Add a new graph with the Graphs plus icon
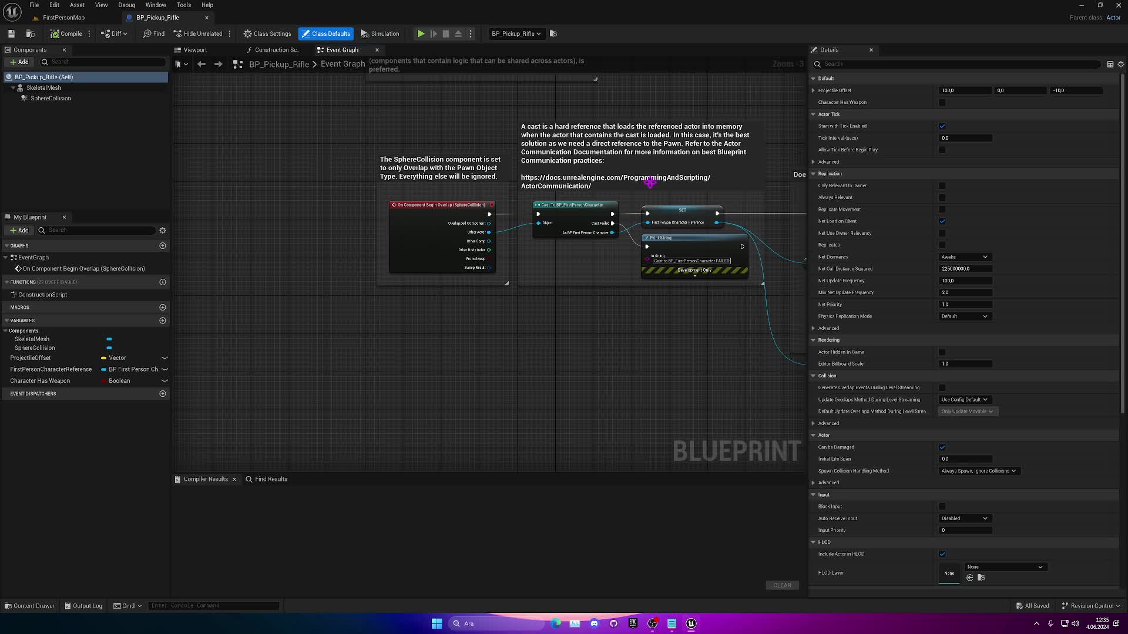The height and width of the screenshot is (634, 1128). point(163,246)
